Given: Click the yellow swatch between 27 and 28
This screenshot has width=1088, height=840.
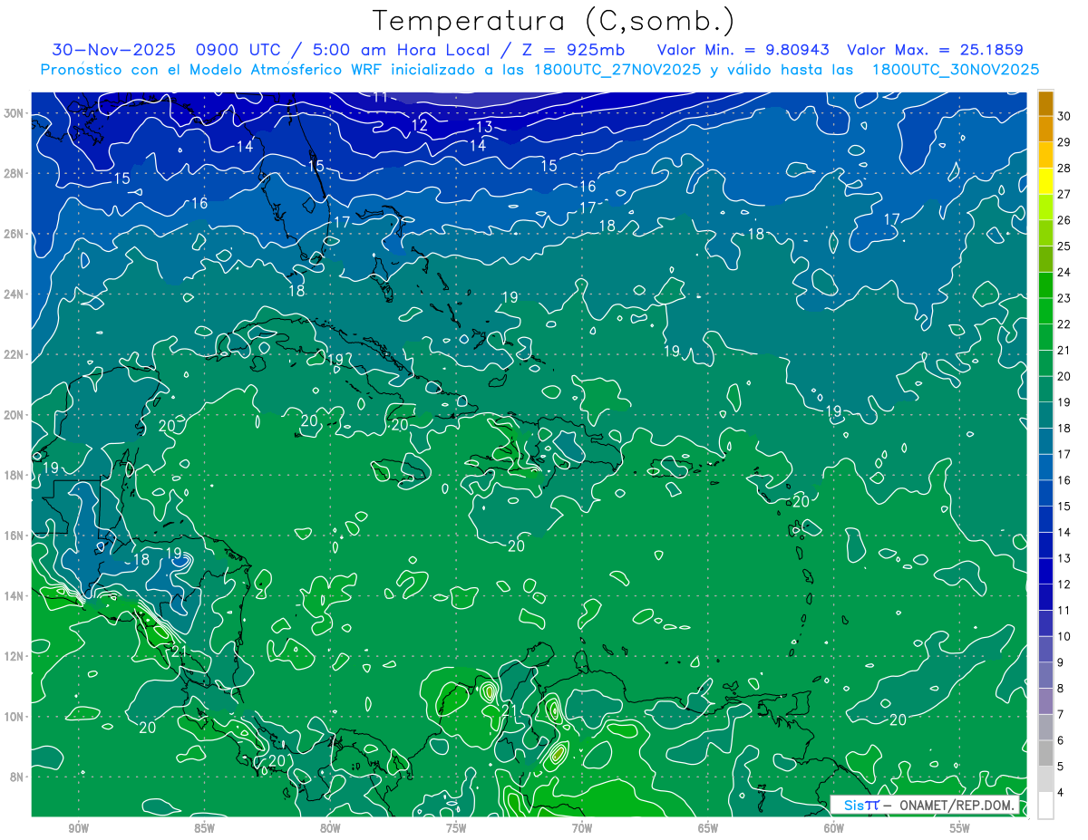Looking at the screenshot, I should pyautogui.click(x=1045, y=180).
